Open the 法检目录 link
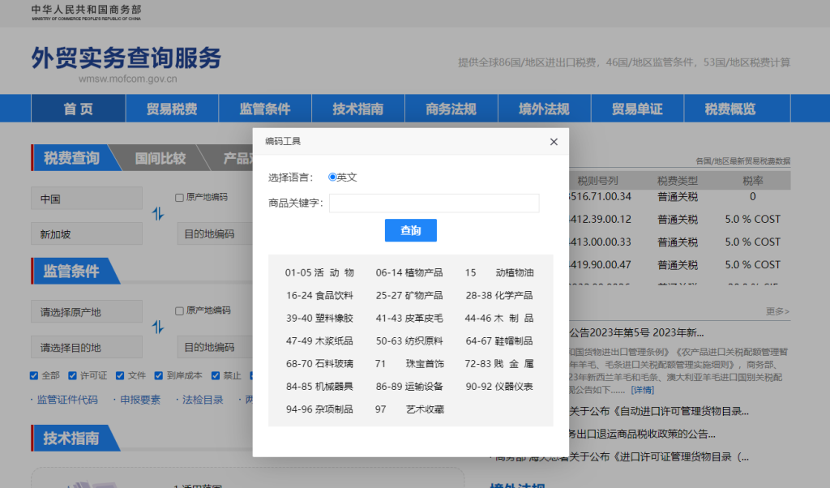Image resolution: width=830 pixels, height=488 pixels. pos(203,400)
